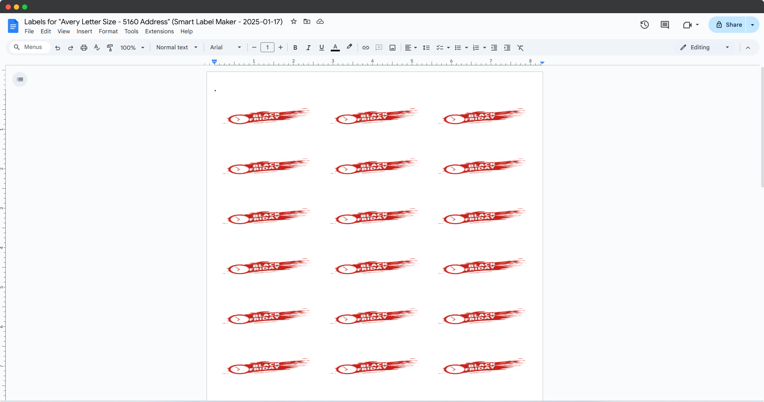Click the Insert image icon
The height and width of the screenshot is (402, 764).
tap(392, 48)
